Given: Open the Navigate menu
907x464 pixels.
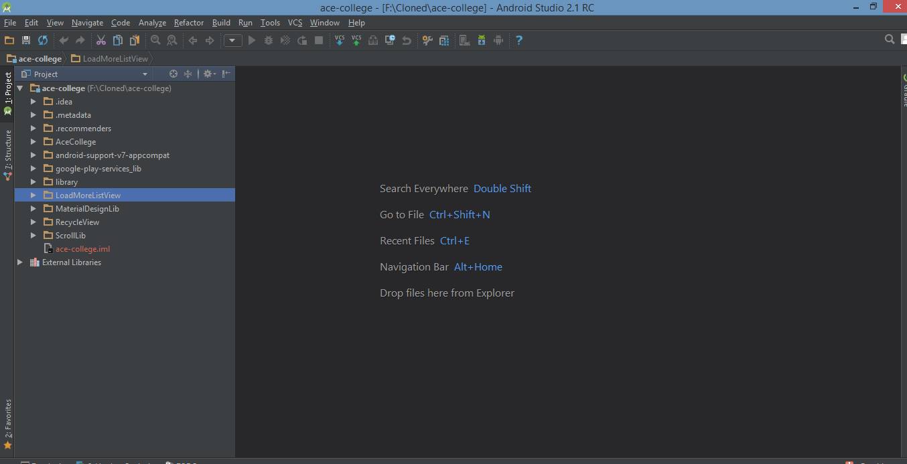Looking at the screenshot, I should [87, 23].
